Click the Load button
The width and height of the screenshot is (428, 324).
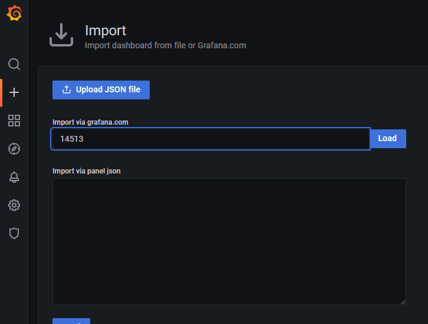(x=388, y=139)
